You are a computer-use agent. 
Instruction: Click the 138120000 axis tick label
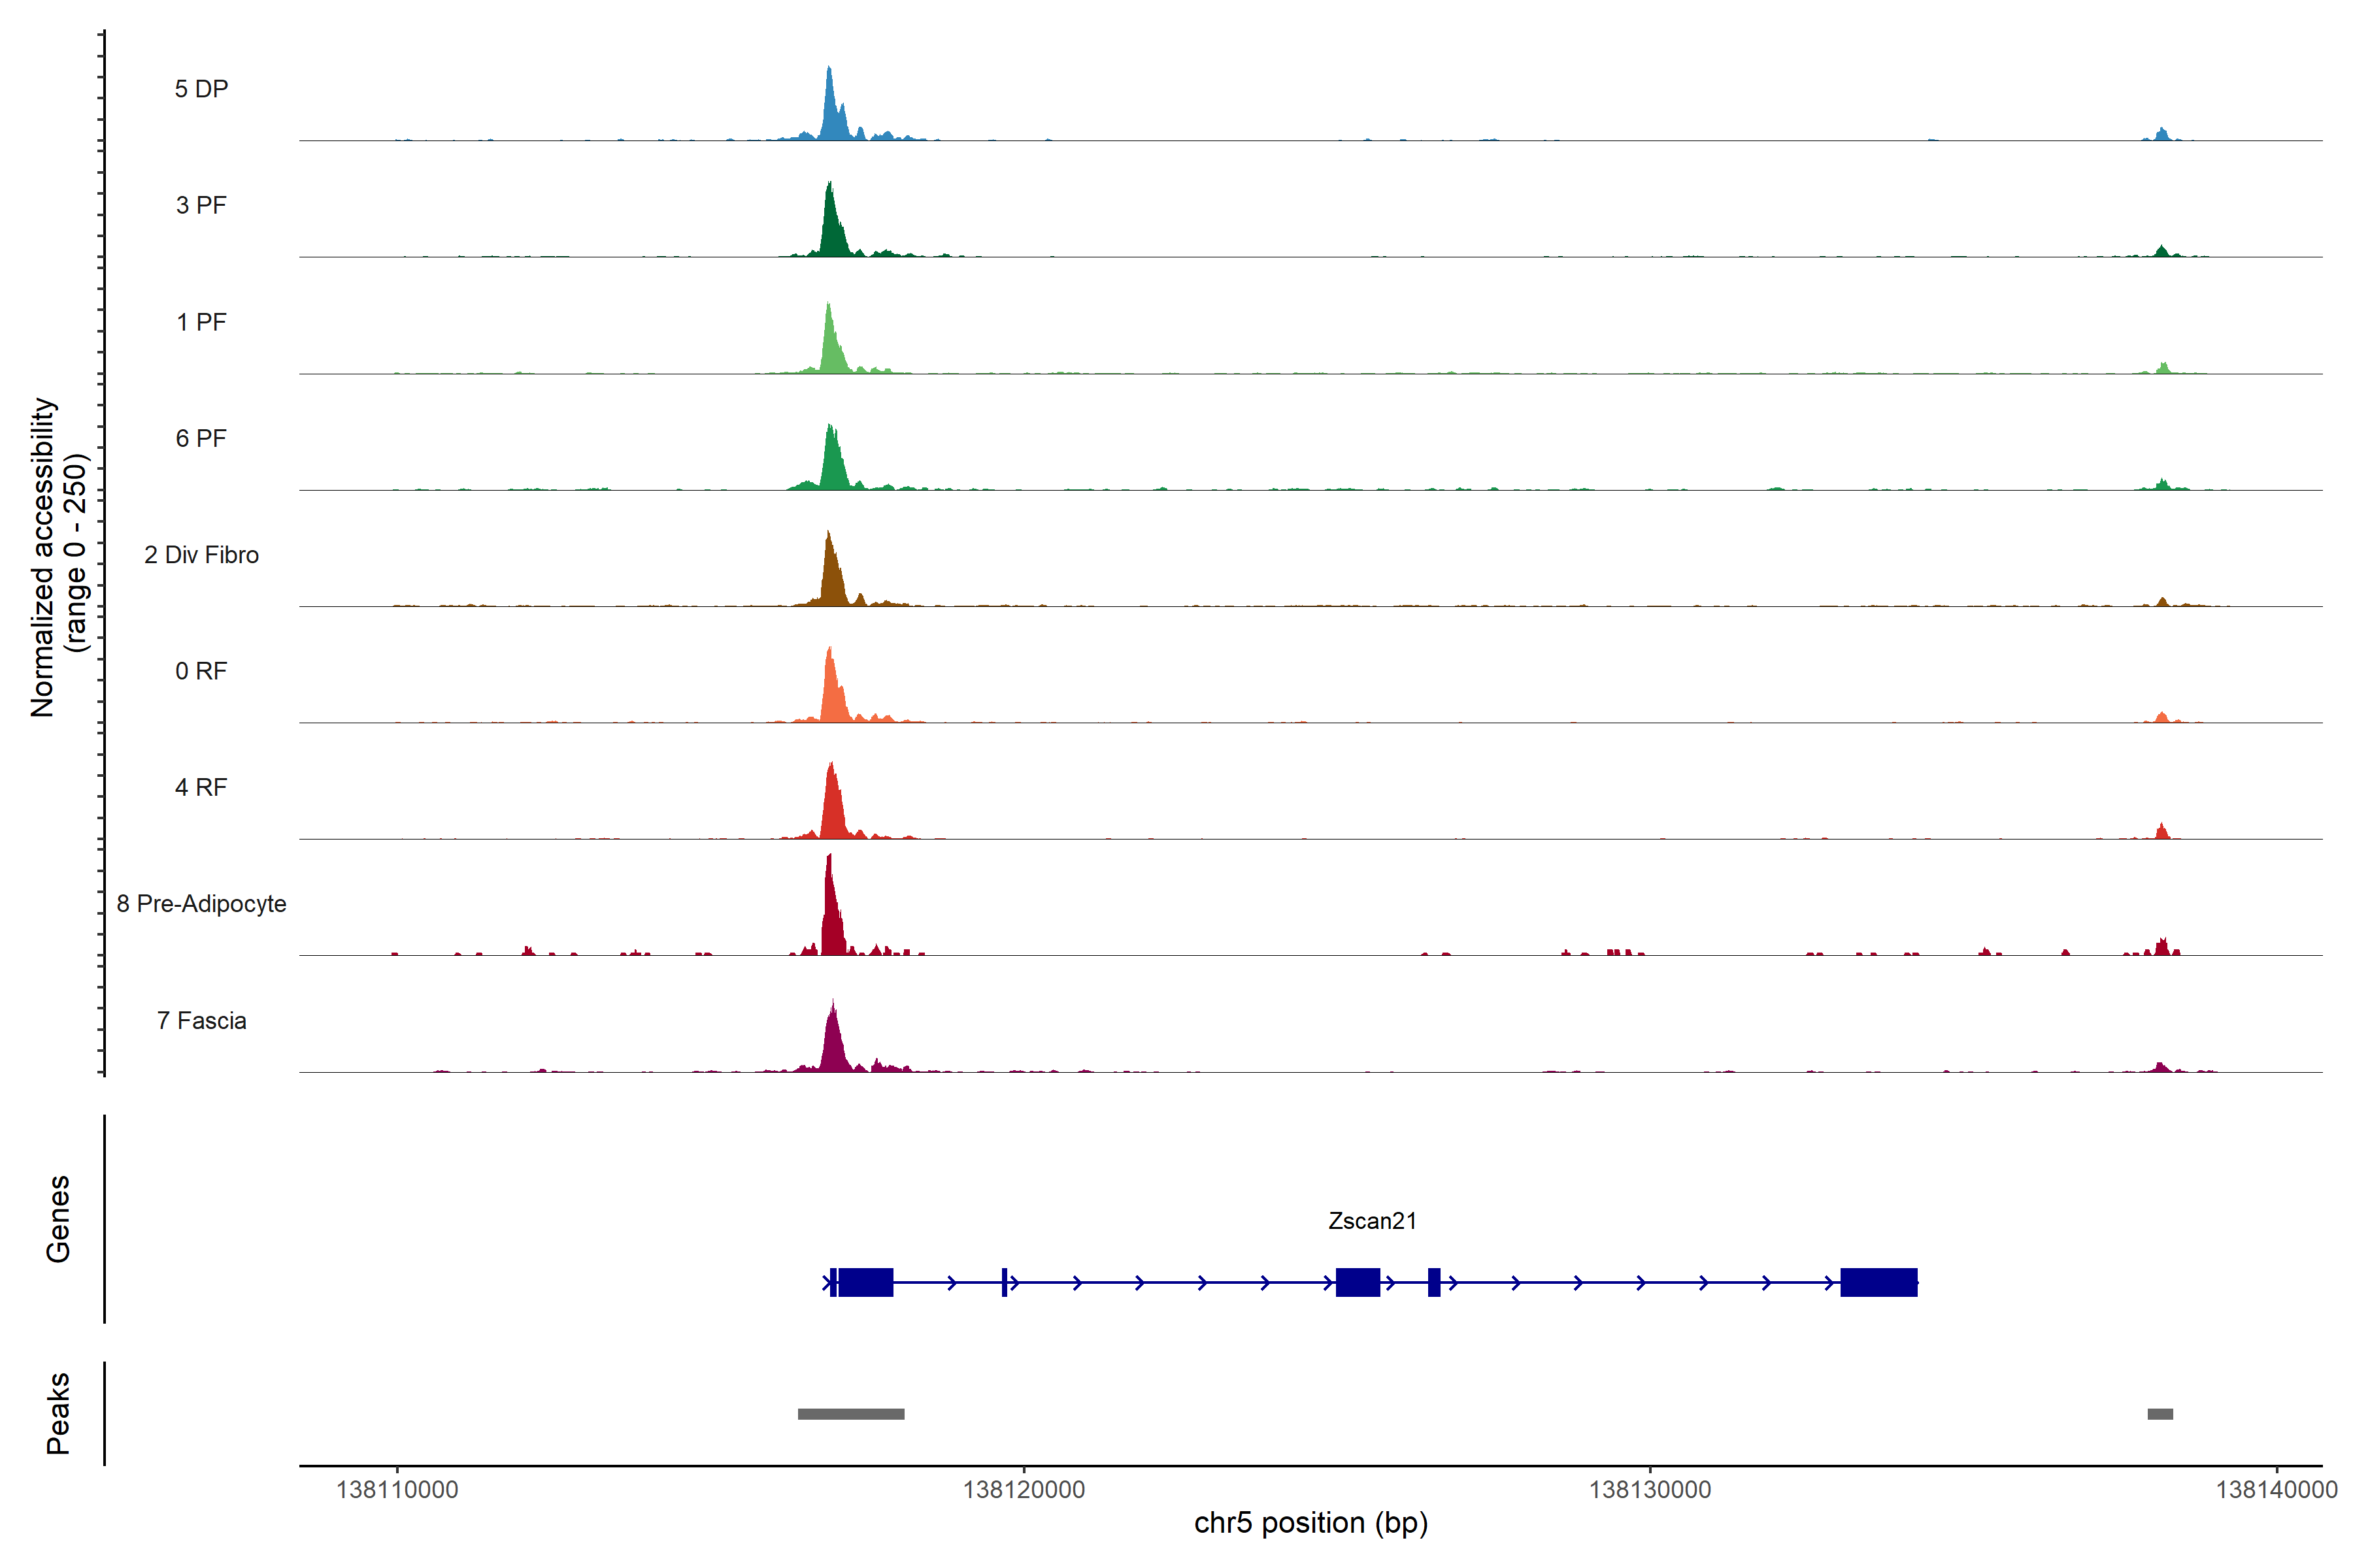1024,1489
